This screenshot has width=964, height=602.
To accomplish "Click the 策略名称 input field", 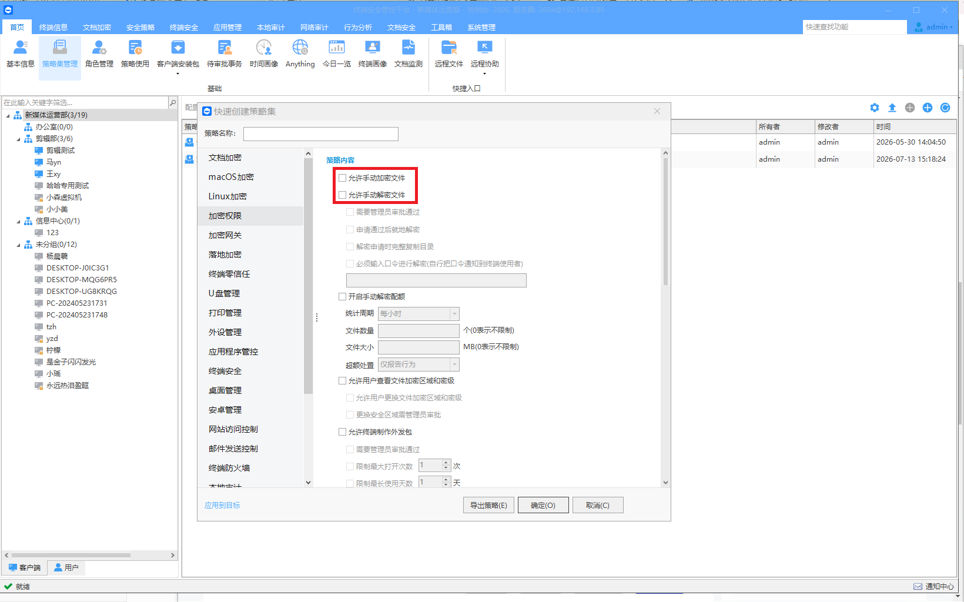I will (x=321, y=134).
